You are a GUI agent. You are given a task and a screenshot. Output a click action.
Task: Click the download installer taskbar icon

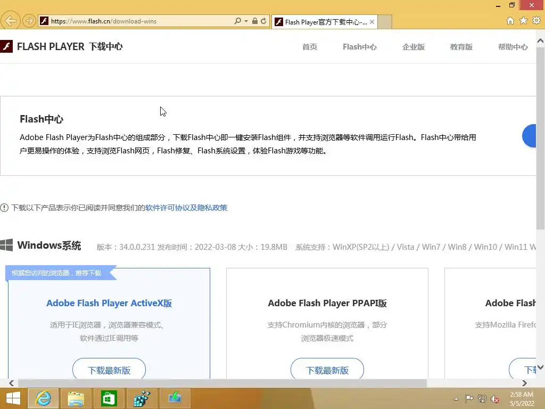click(x=175, y=398)
